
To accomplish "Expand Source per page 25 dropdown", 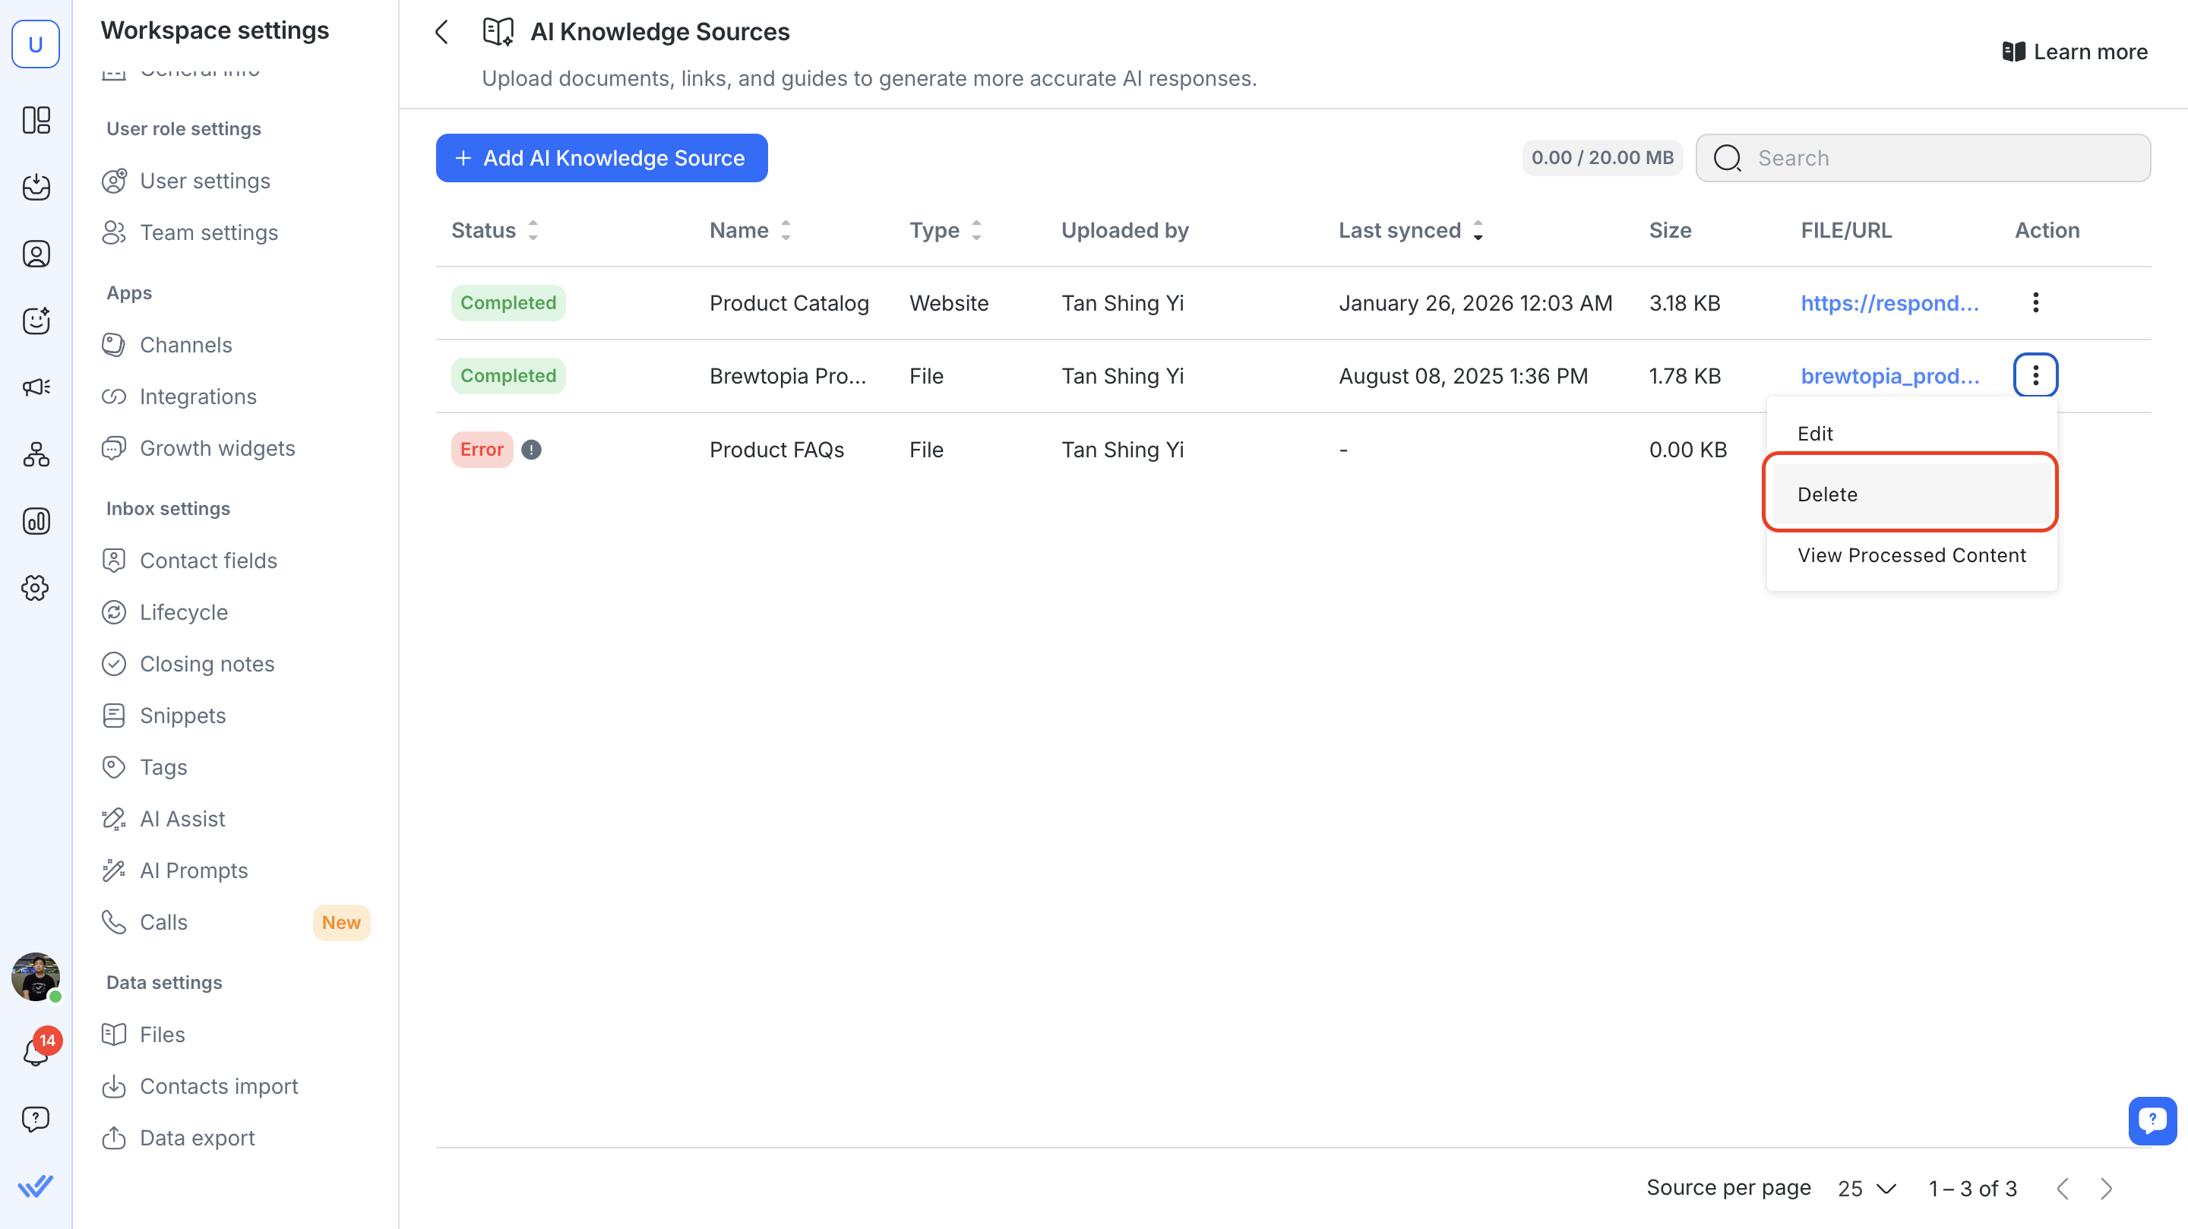I will [x=1867, y=1188].
